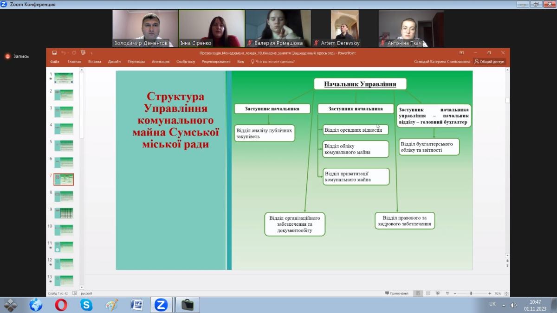Open Opera browser from taskbar
The height and width of the screenshot is (313, 557).
[61, 305]
